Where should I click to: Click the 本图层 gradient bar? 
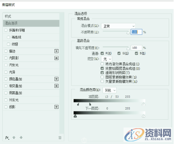[109, 101]
